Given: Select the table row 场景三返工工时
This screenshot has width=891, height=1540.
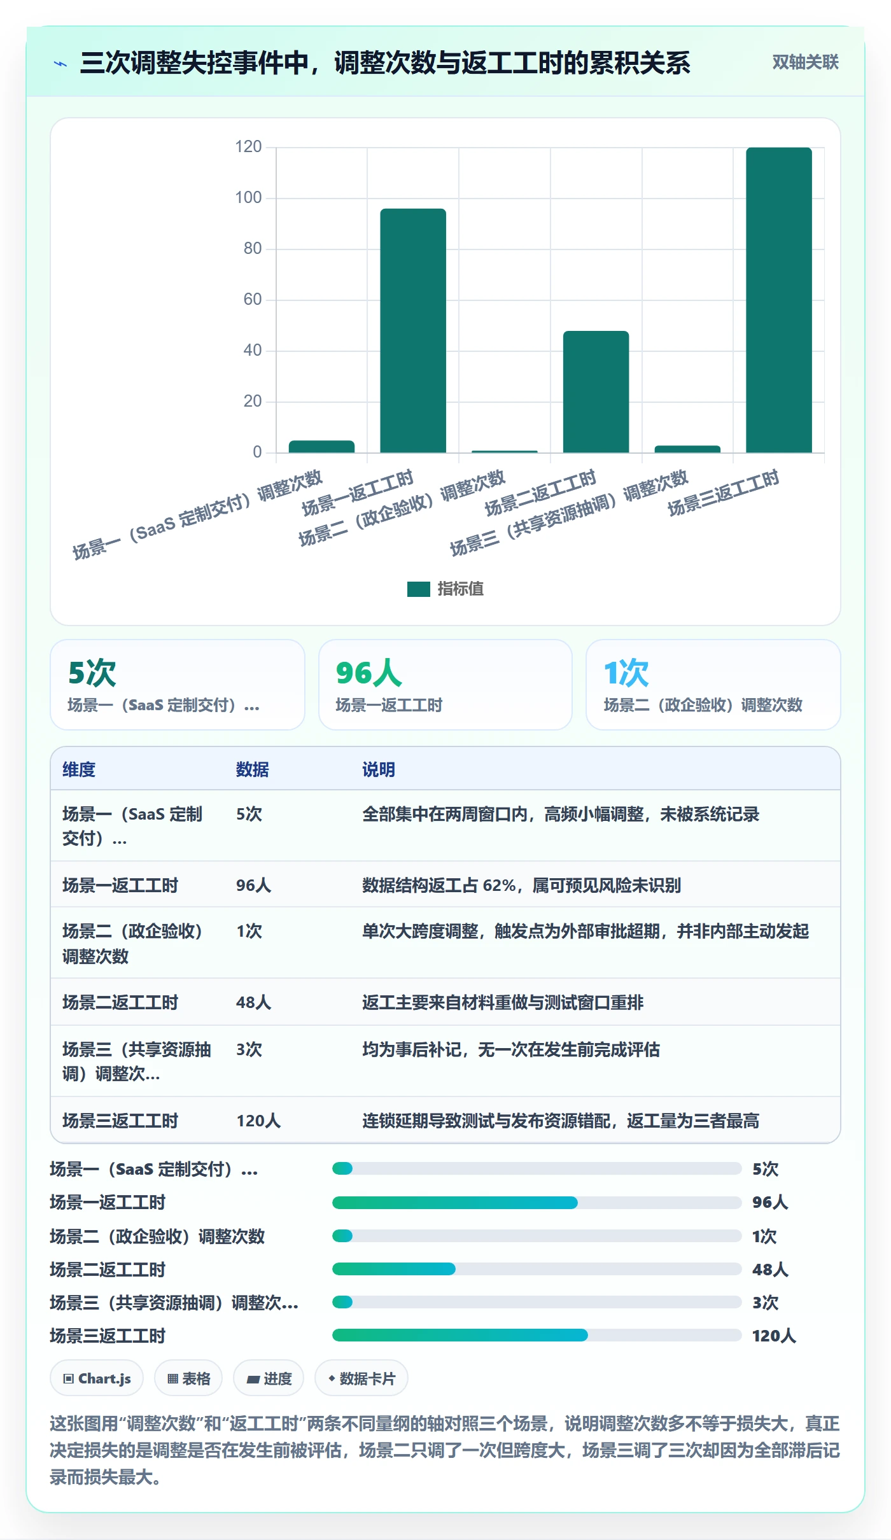Looking at the screenshot, I should (445, 1120).
